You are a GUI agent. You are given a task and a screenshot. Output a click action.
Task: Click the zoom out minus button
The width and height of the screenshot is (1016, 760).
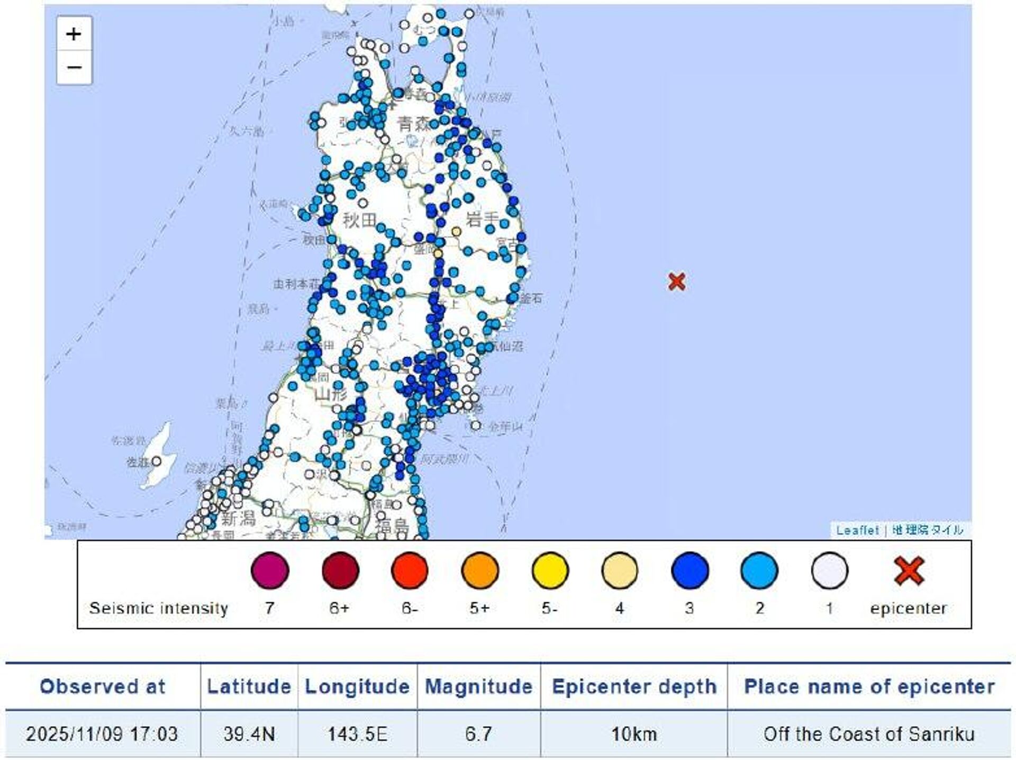coord(74,67)
